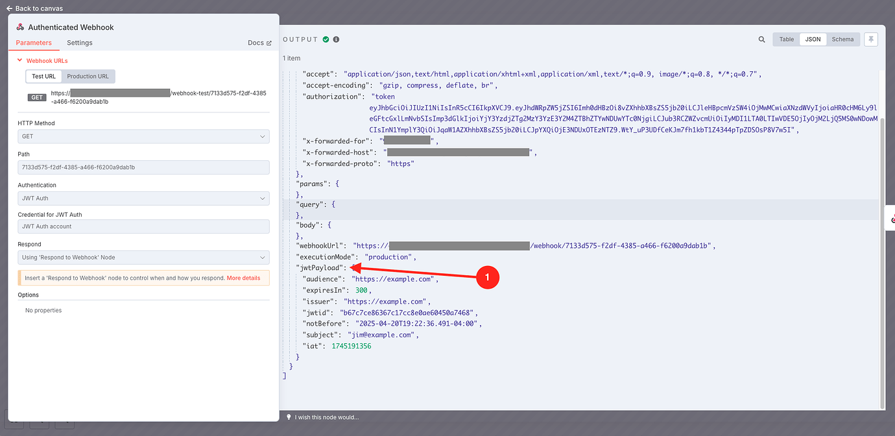This screenshot has width=895, height=436.
Task: Open the info icon beside the OUTPUT label
Action: (335, 39)
